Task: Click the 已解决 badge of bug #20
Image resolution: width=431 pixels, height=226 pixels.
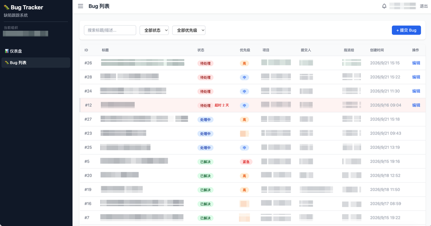Action: click(x=205, y=176)
